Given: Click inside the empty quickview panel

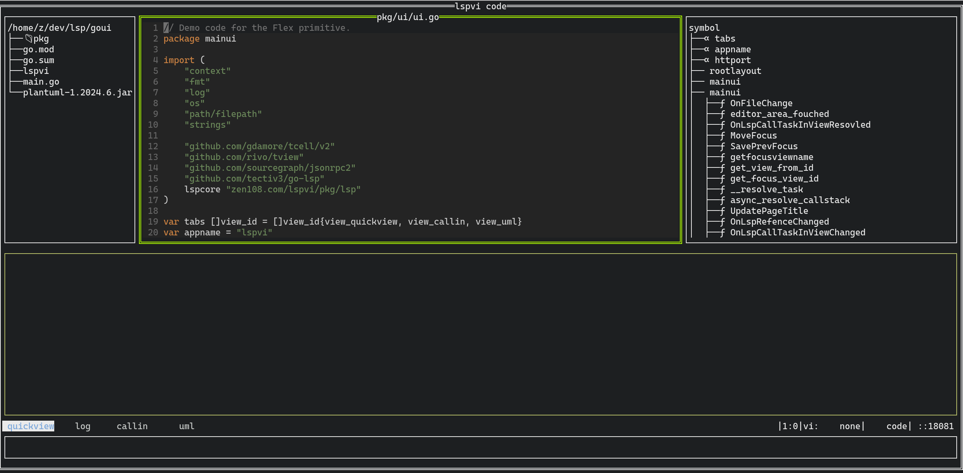Looking at the screenshot, I should [x=480, y=334].
